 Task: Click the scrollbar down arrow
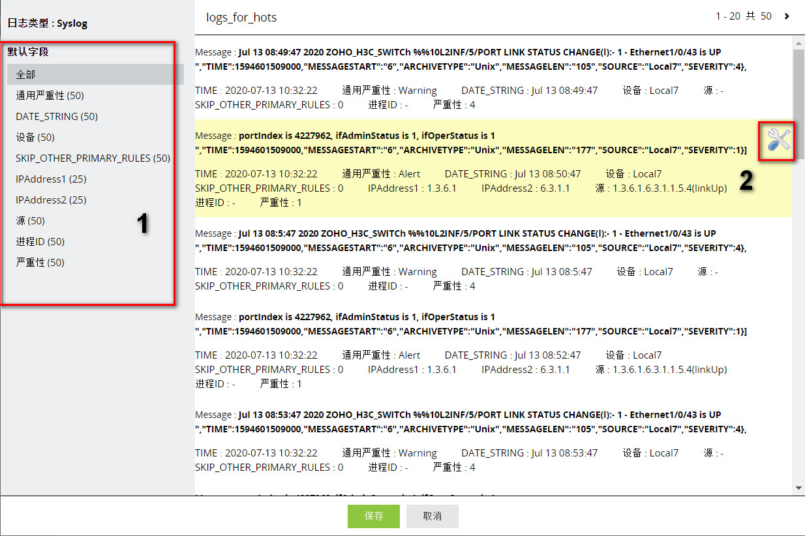click(x=798, y=488)
